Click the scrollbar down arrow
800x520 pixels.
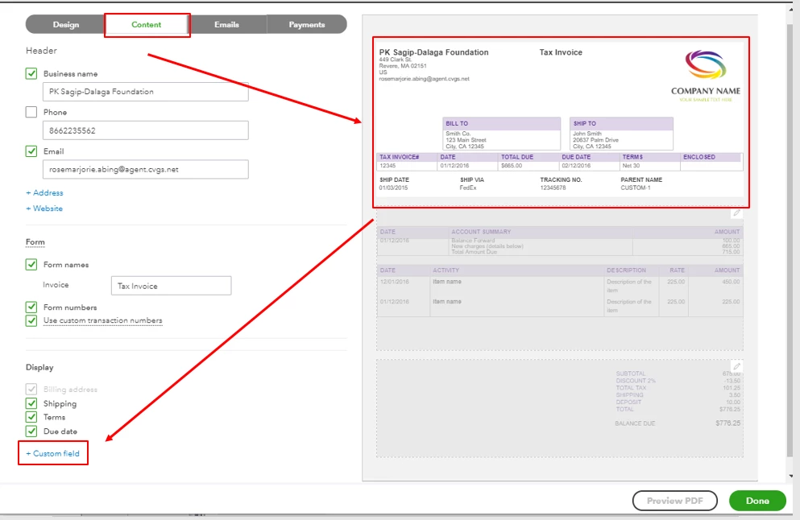(791, 476)
